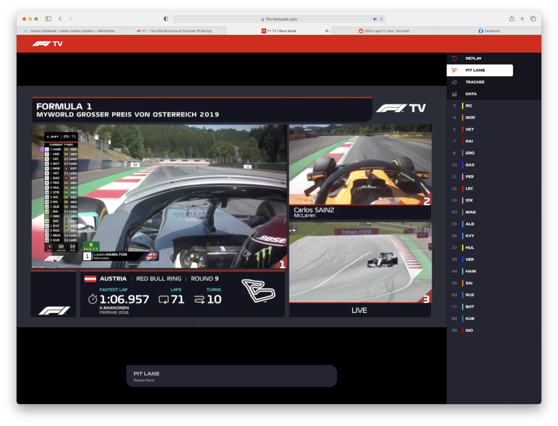Viewport: 558px width, 426px height.
Task: Select REPLAY in the side menu
Action: pos(480,58)
